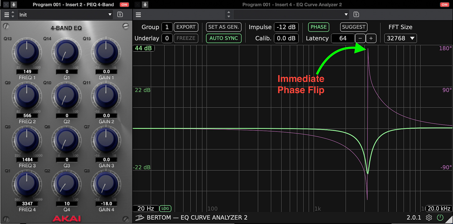Click the Latency 64 value field
Image resolution: width=453 pixels, height=224 pixels.
click(x=343, y=38)
